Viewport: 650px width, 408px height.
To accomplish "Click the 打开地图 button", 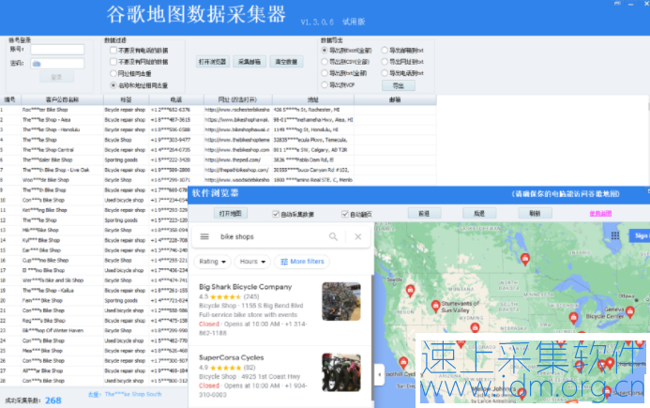I will (230, 213).
